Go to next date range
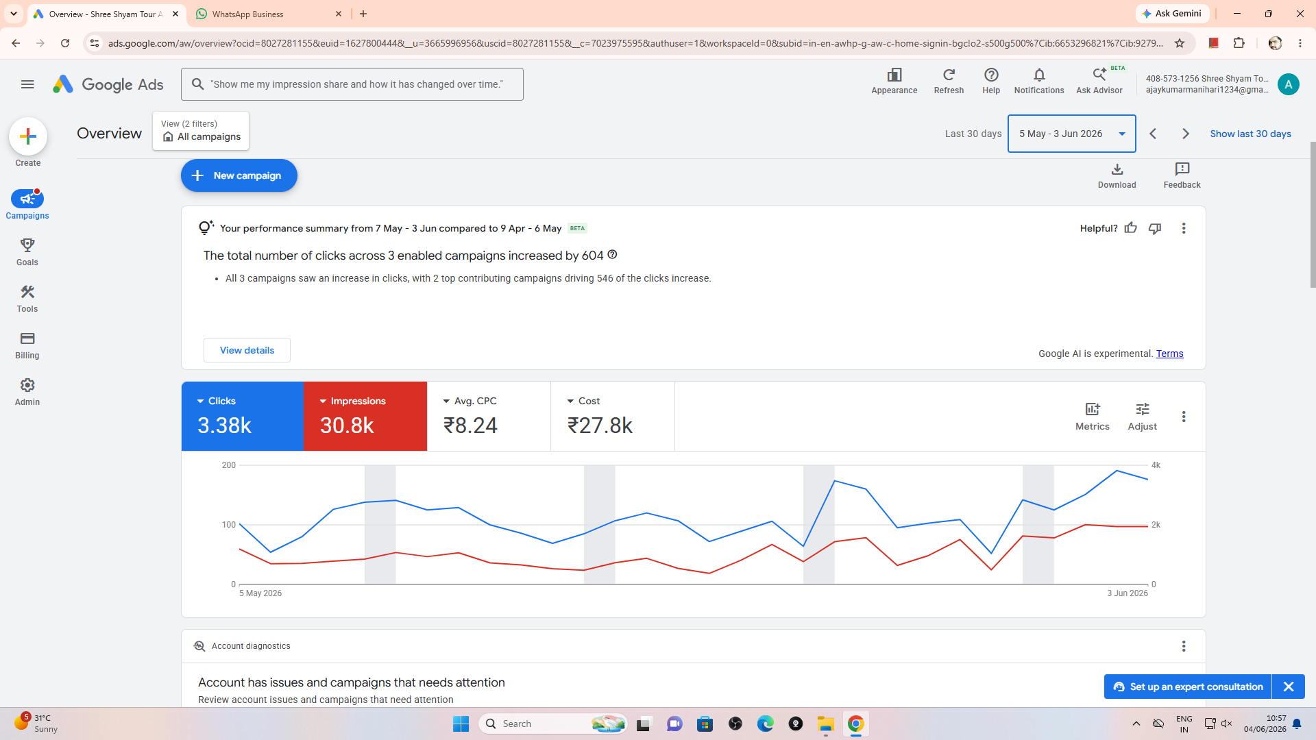 tap(1186, 134)
